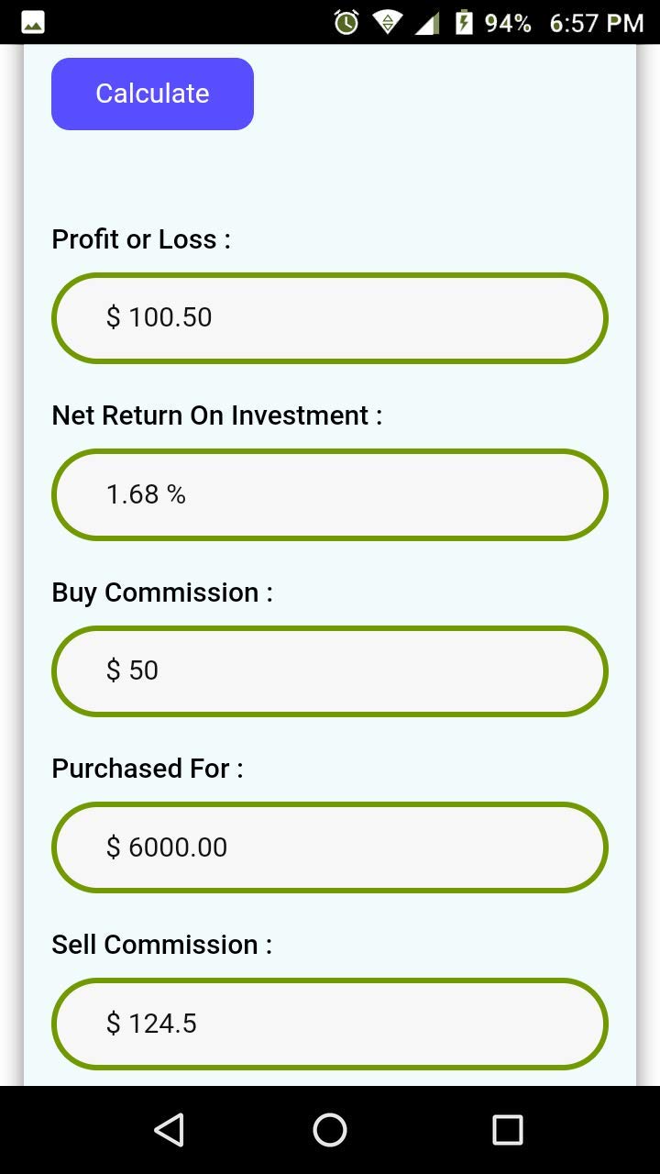Screen dimensions: 660x1174
Task: Tap the blue Calculate action
Action: [151, 93]
